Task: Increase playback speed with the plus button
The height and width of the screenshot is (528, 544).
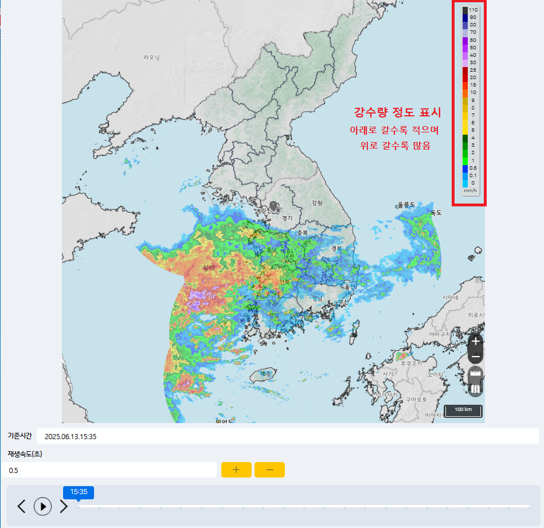Action: 236,470
